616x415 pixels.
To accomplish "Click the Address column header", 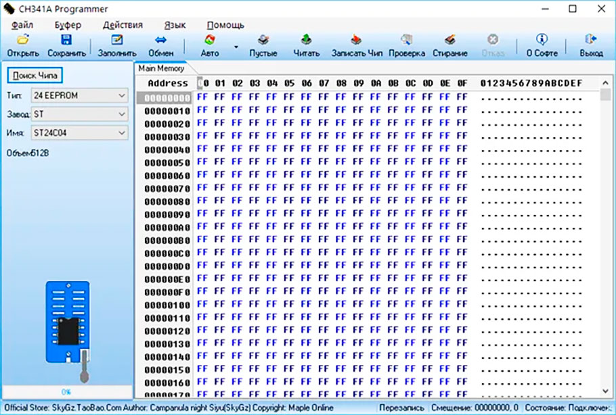I will [168, 83].
